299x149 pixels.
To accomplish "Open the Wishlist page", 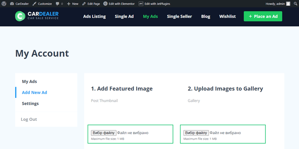I will pyautogui.click(x=227, y=17).
